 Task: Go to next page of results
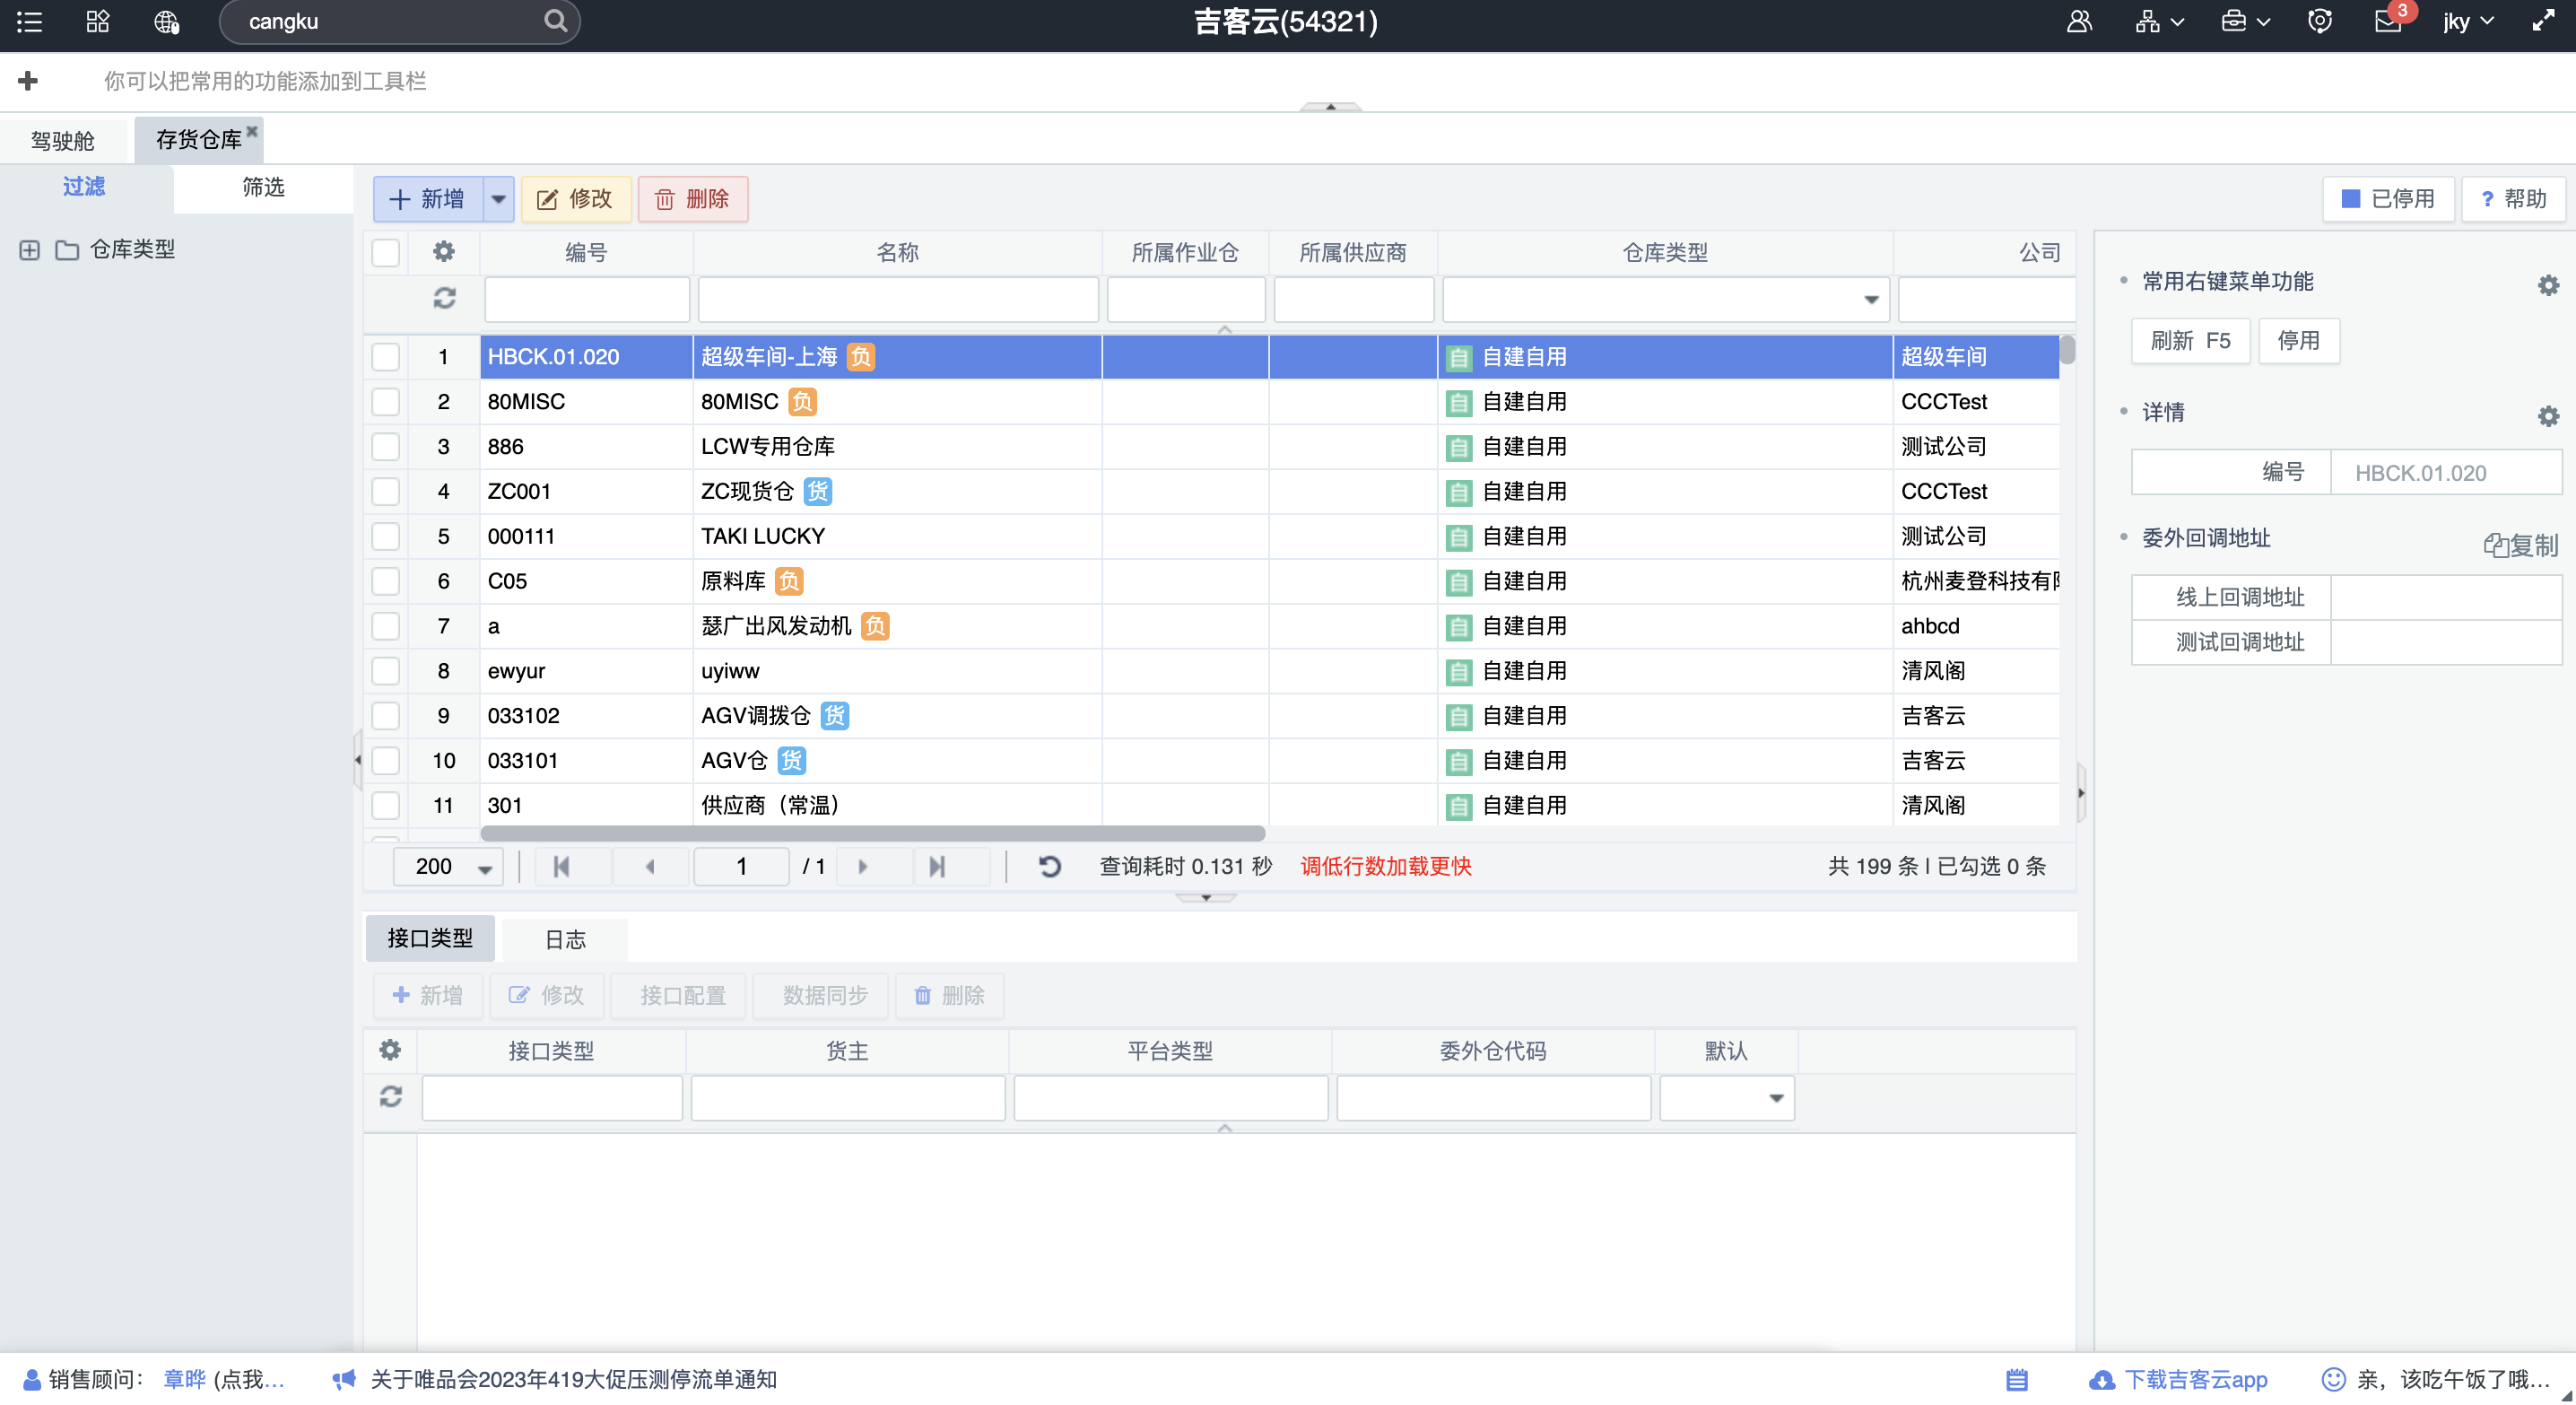click(x=863, y=866)
